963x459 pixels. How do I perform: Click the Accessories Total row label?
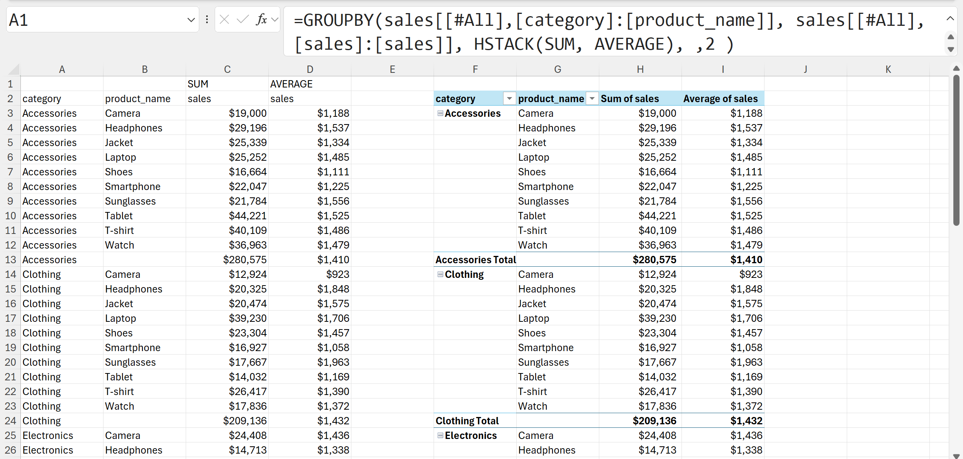pyautogui.click(x=475, y=260)
